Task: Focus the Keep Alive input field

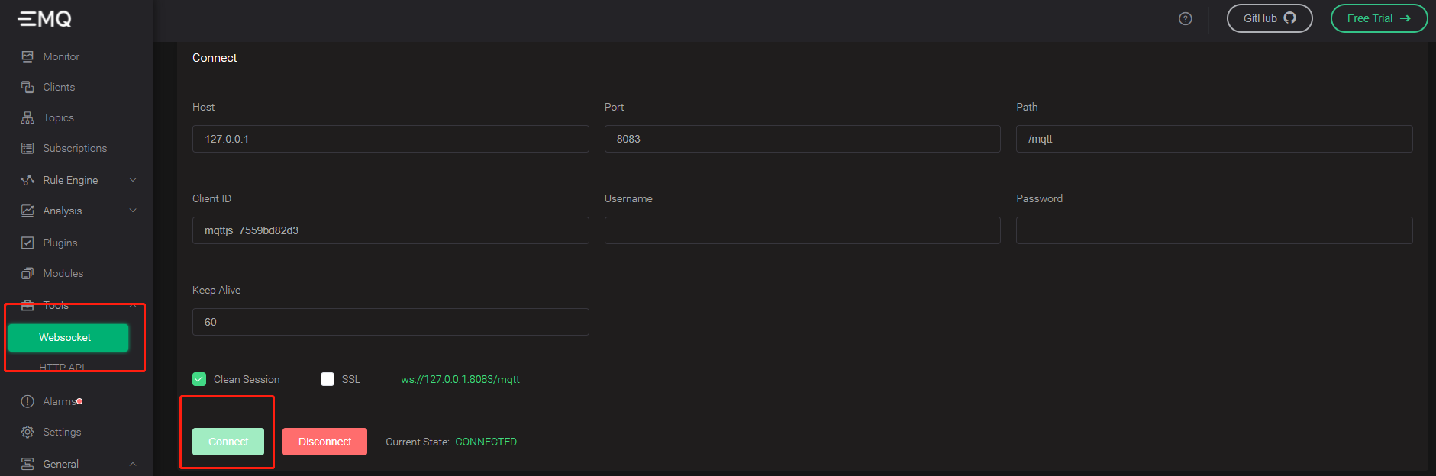Action: pos(390,322)
